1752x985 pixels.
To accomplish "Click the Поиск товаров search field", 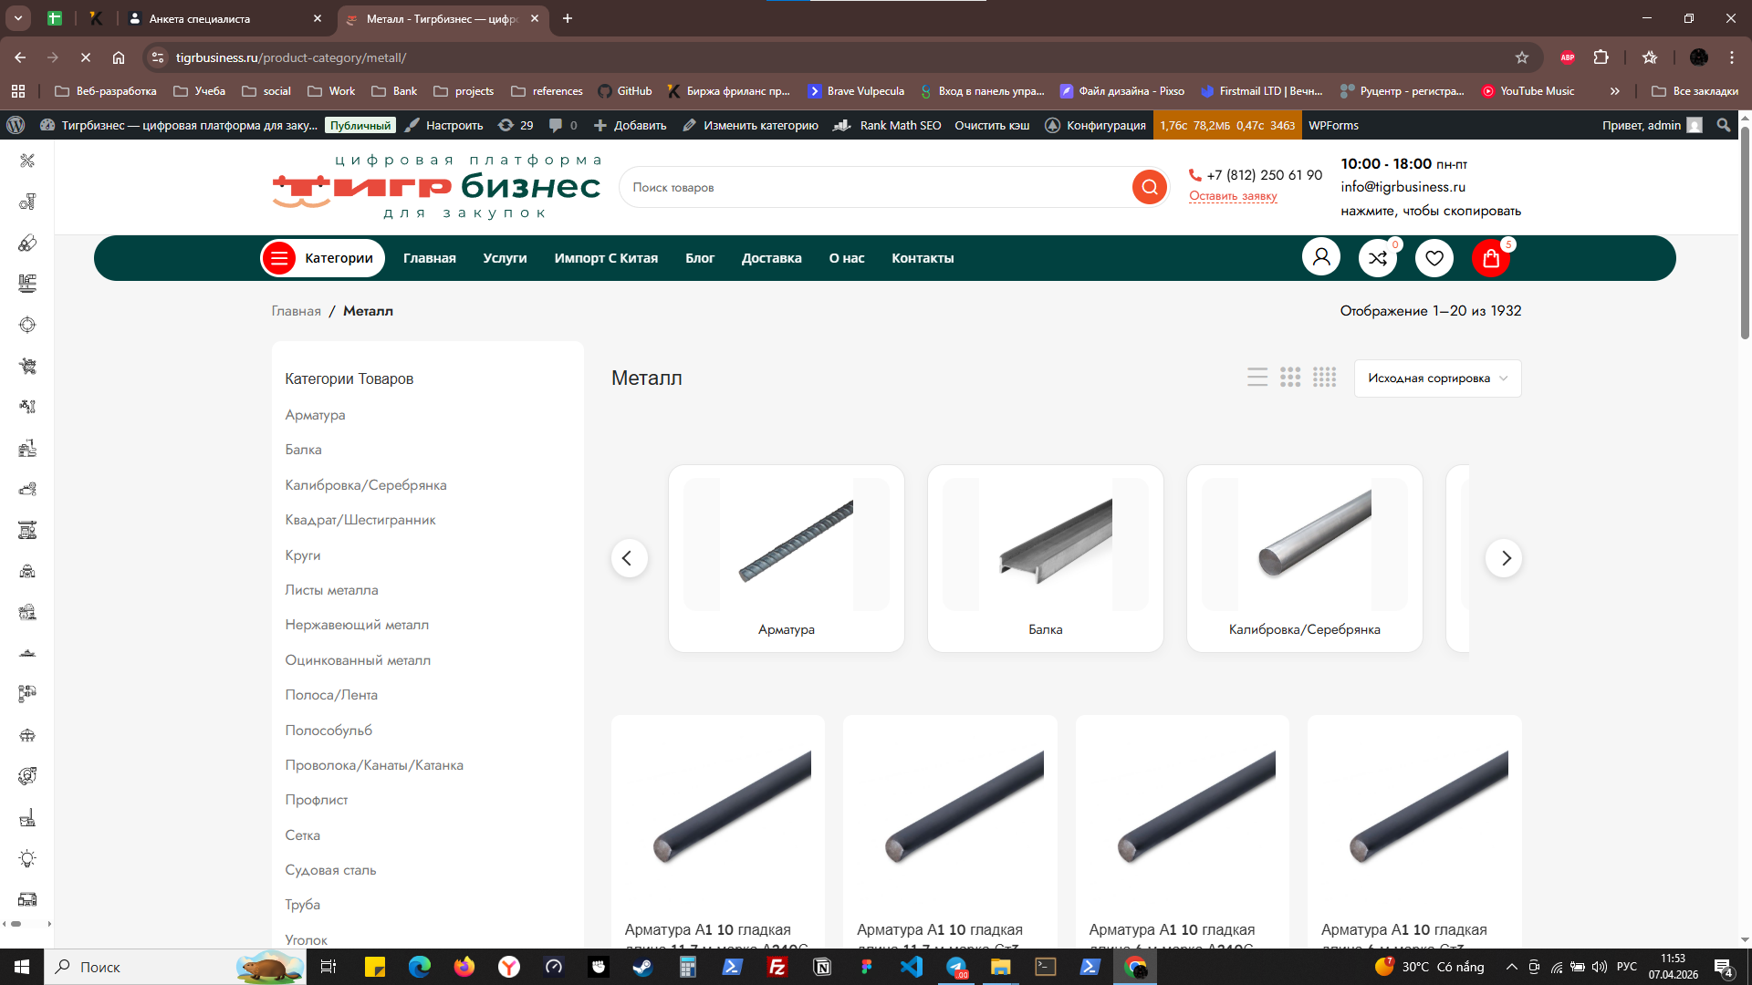I will pos(876,188).
